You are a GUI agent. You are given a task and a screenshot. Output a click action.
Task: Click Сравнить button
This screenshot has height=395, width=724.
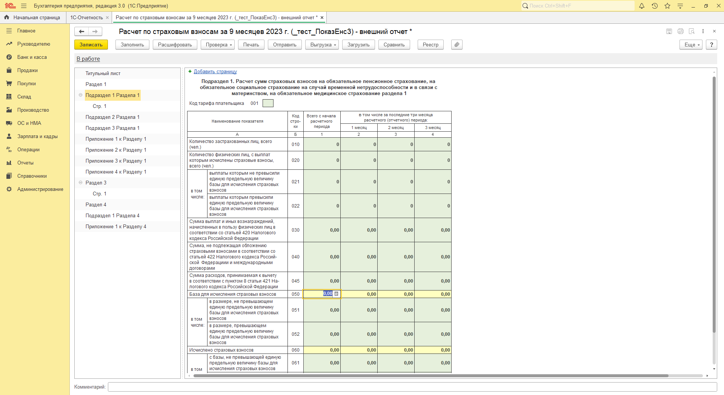pos(394,45)
